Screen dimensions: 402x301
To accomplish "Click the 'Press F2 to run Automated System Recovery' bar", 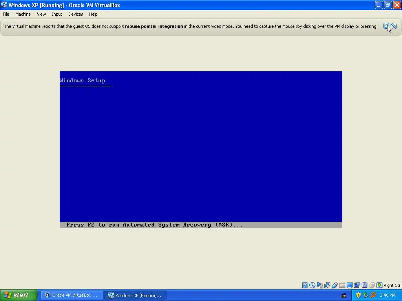I will point(201,225).
